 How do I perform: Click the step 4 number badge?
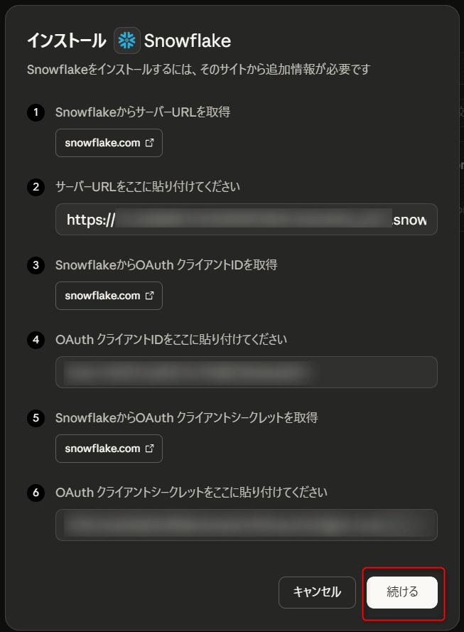point(35,340)
